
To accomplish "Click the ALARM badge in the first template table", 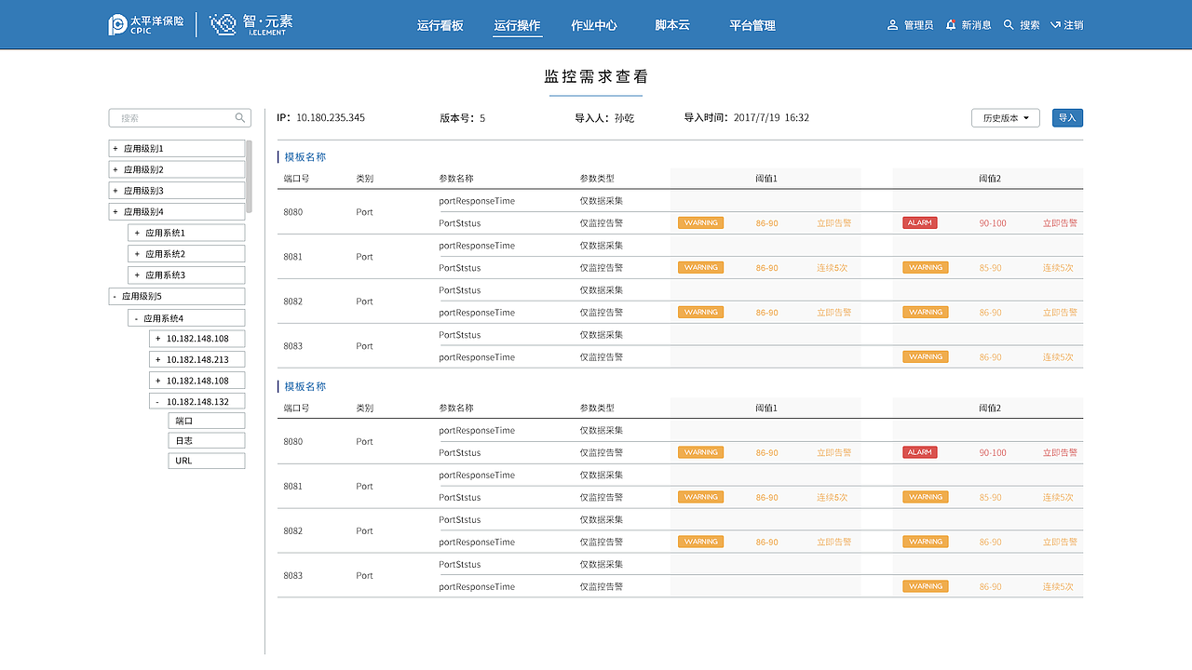I will click(x=919, y=222).
